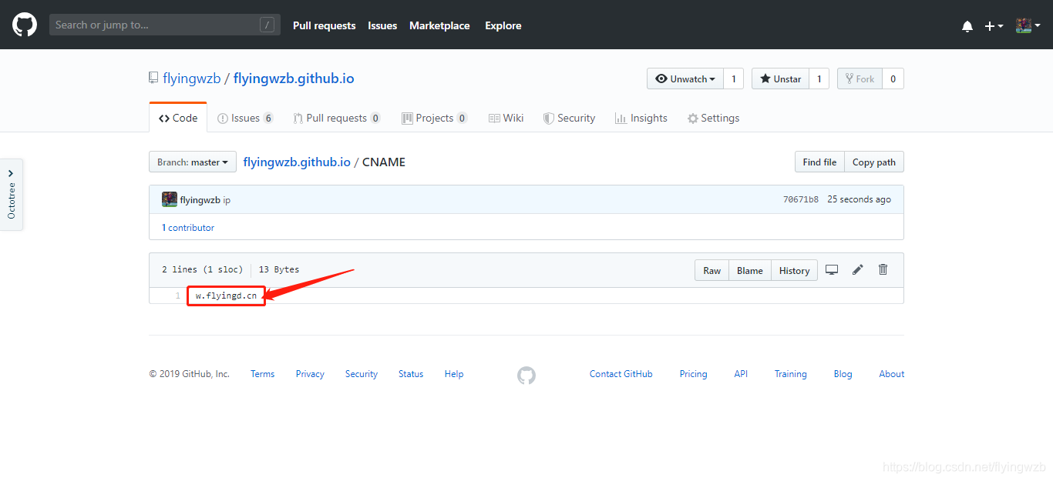Switch to the repository Issues tab
The width and height of the screenshot is (1053, 481).
(x=245, y=118)
